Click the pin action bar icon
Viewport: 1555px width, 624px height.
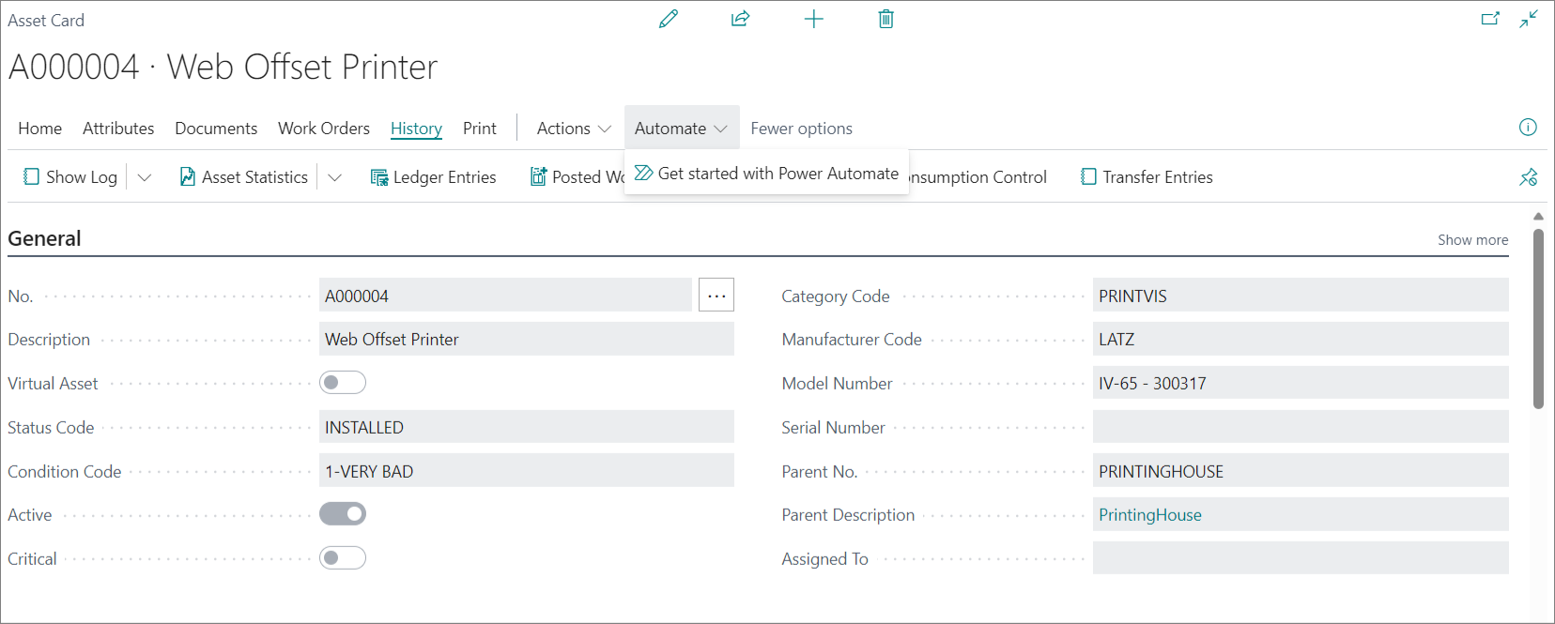pos(1528,177)
